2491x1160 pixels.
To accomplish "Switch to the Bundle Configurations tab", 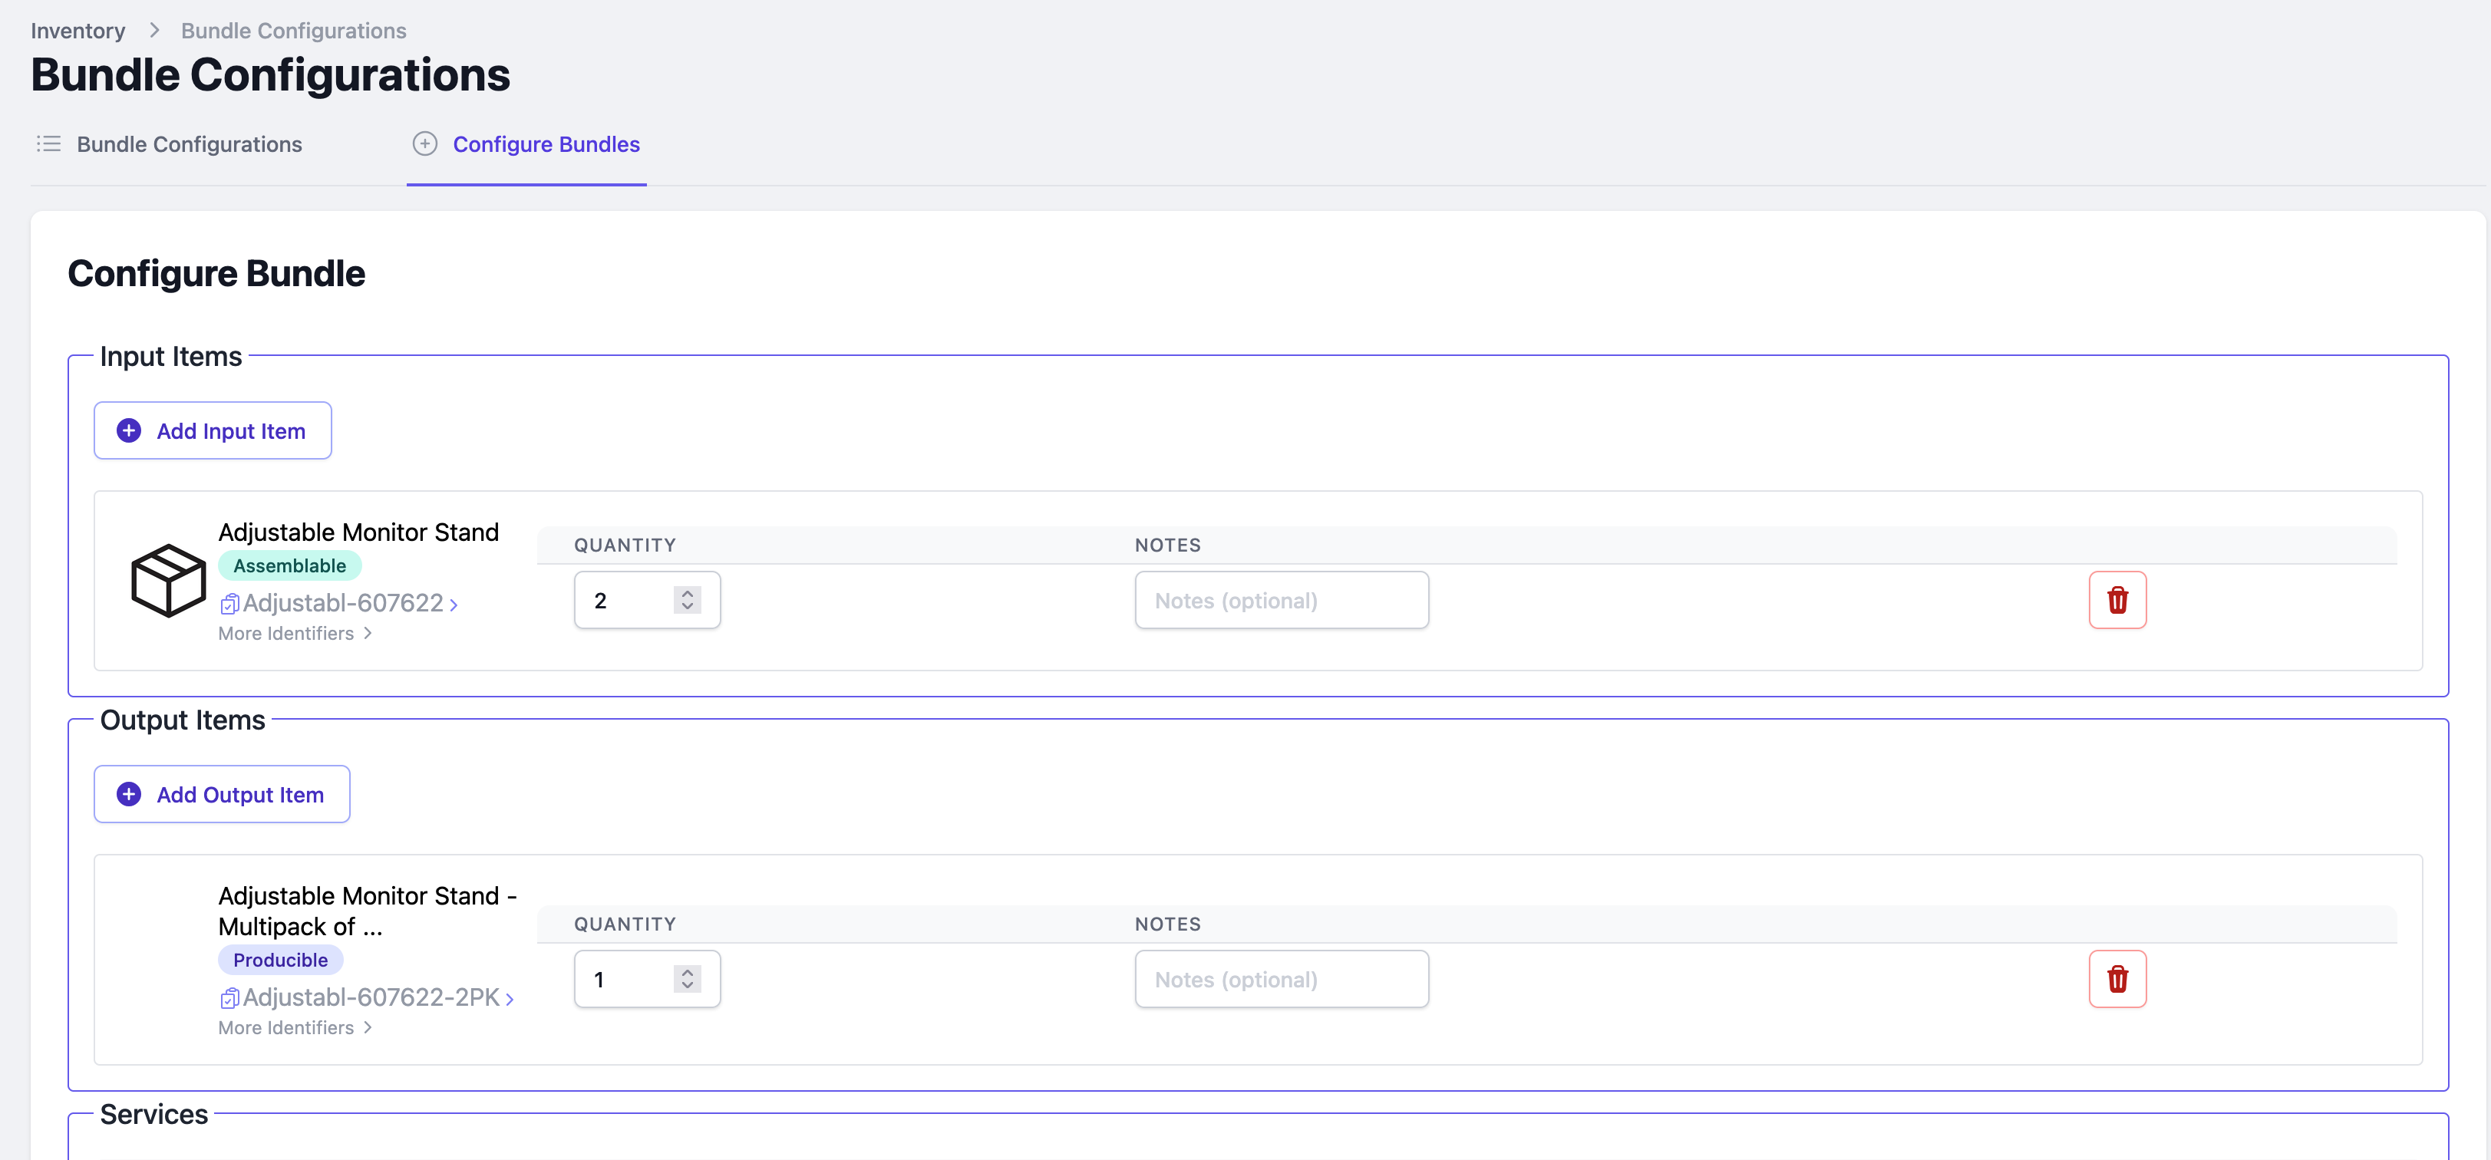I will pyautogui.click(x=189, y=144).
